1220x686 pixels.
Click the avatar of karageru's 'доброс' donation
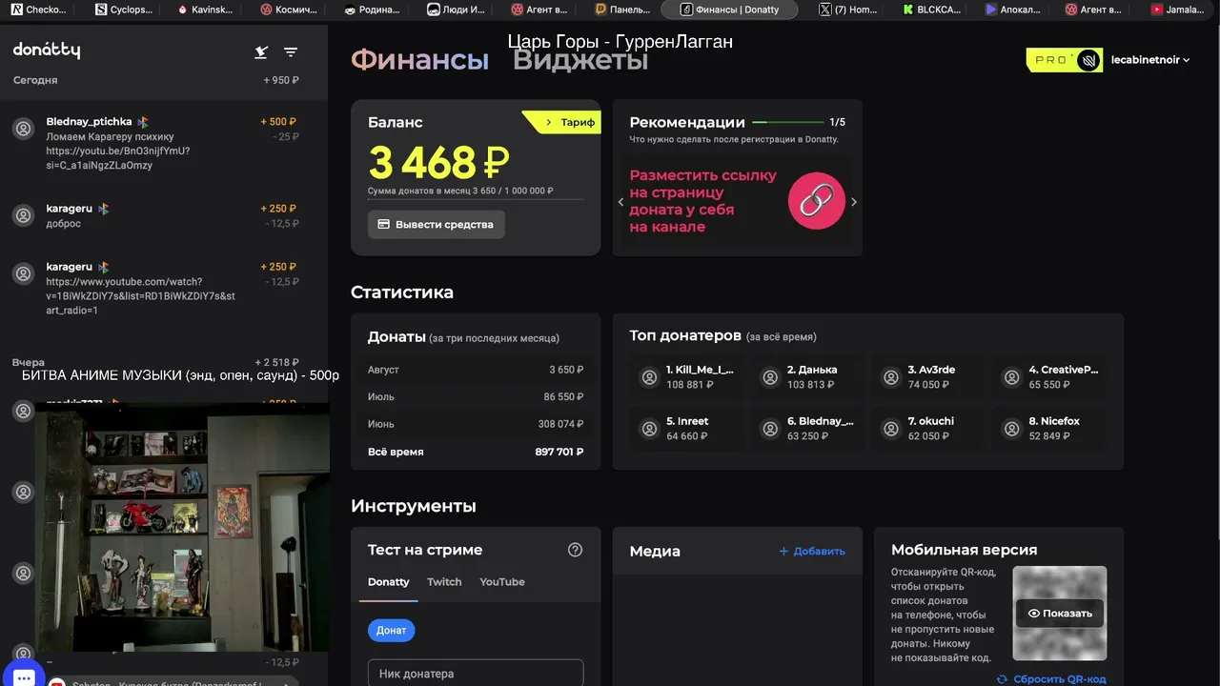[24, 216]
